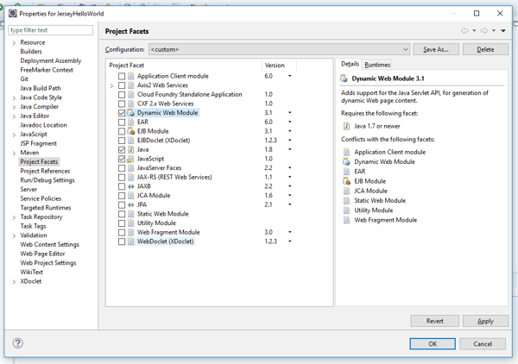Click the Apply button
Image resolution: width=518 pixels, height=364 pixels.
(485, 321)
